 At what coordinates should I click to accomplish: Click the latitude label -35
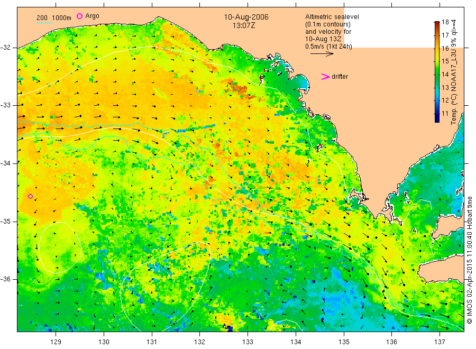coord(5,221)
